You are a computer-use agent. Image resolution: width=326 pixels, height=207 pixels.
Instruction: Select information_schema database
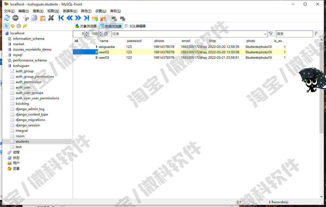click(x=28, y=39)
